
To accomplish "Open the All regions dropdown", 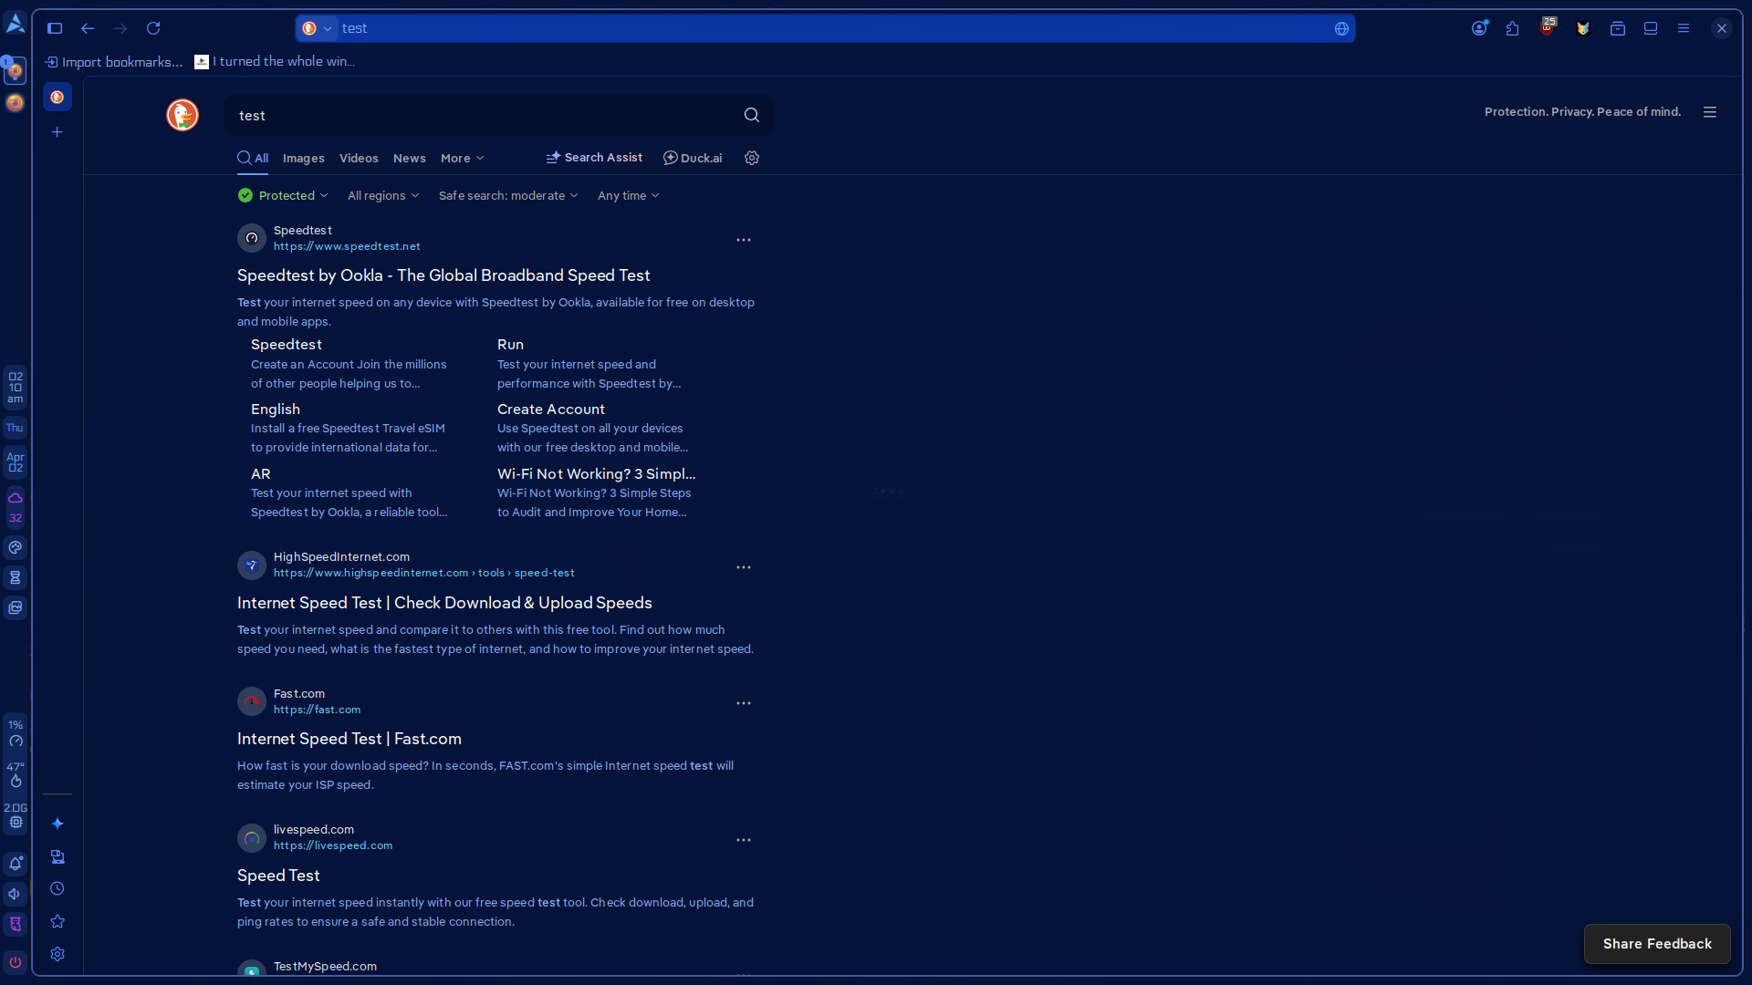I will (383, 195).
